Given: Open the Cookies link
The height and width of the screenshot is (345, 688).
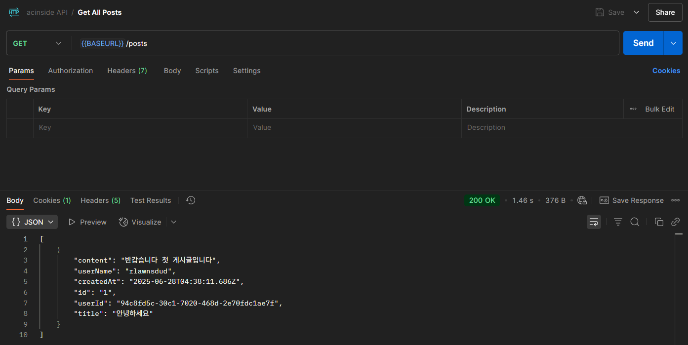Looking at the screenshot, I should (x=666, y=71).
